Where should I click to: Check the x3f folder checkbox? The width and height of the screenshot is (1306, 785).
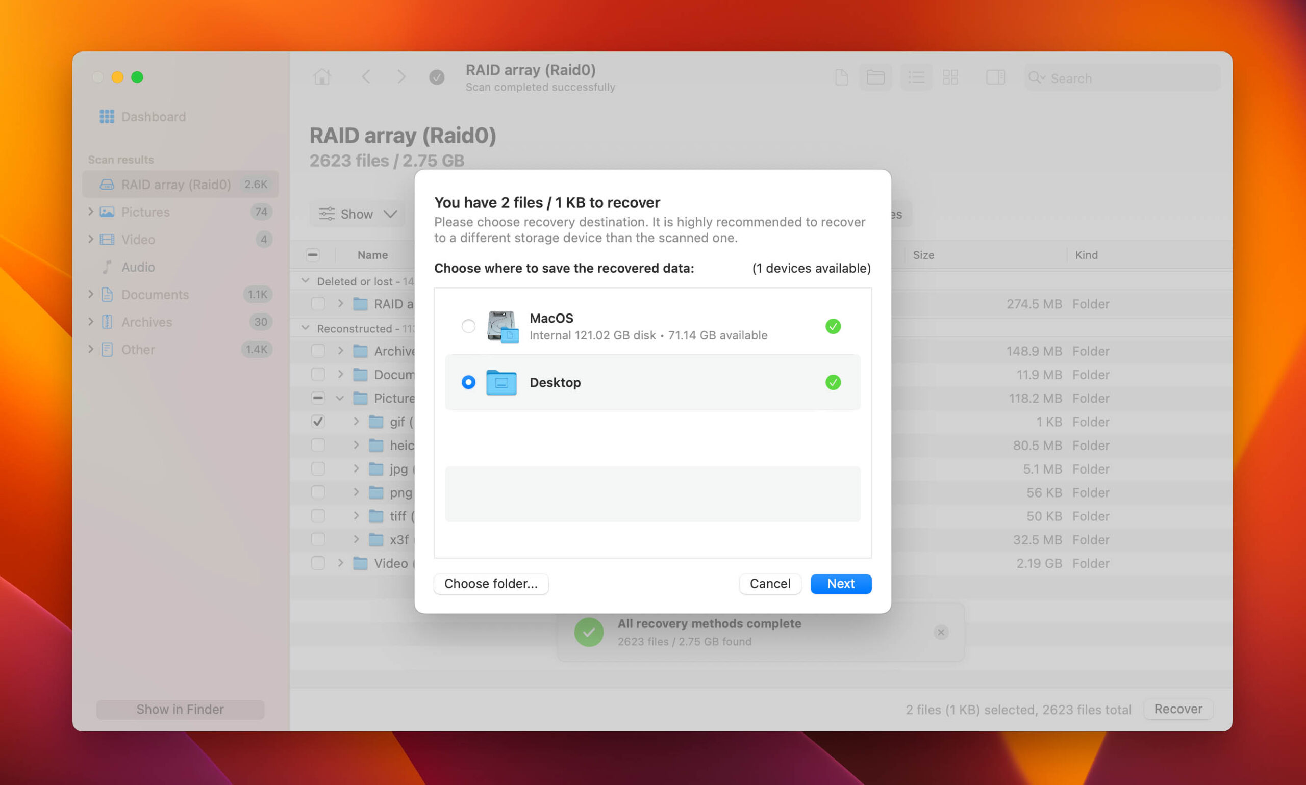tap(318, 539)
